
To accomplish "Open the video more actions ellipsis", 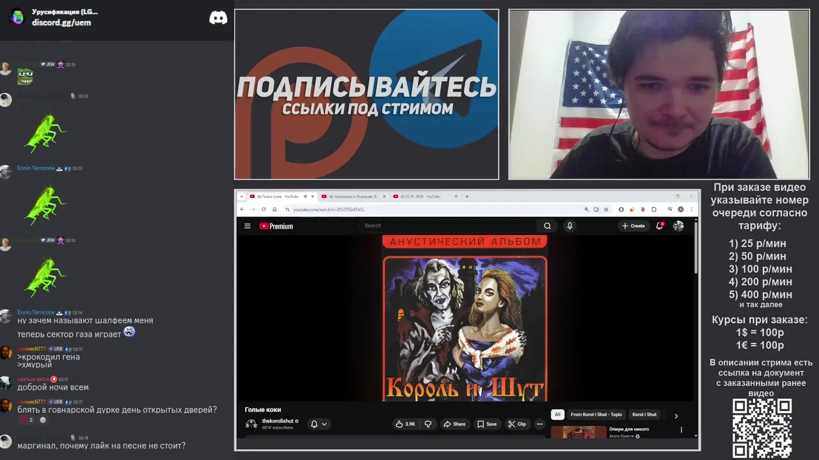I will 539,424.
